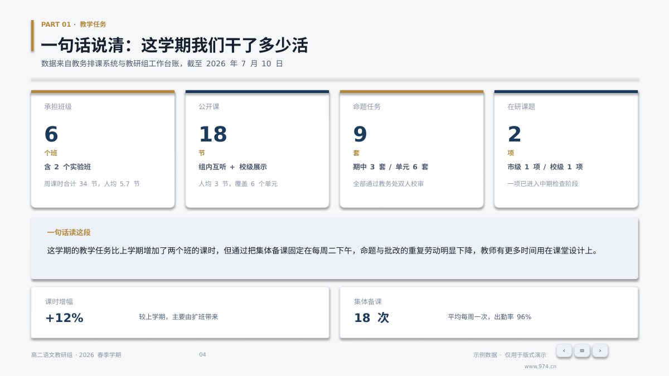Click the note '平均每周一次，出勤率 96%'
Viewport: 669px width, 376px height.
[489, 316]
